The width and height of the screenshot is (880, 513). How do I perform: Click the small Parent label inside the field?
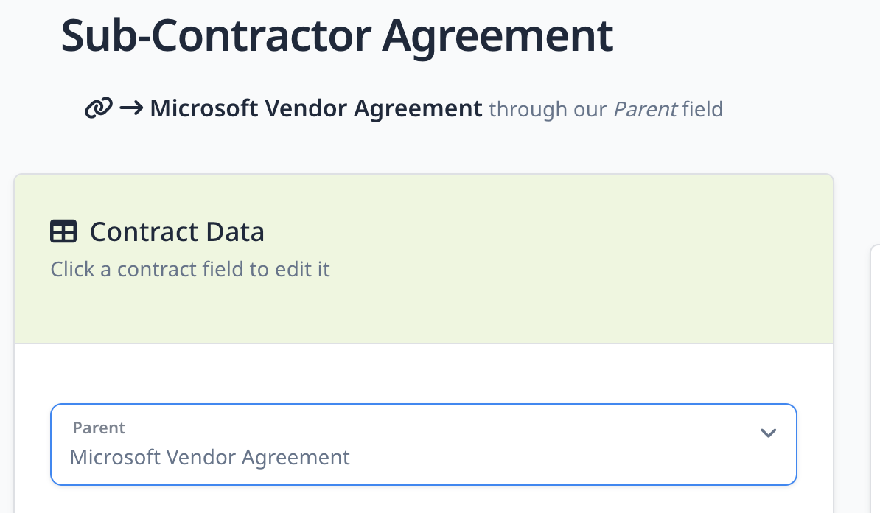click(x=99, y=427)
